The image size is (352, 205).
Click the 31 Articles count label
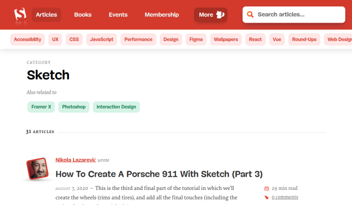[x=40, y=132]
